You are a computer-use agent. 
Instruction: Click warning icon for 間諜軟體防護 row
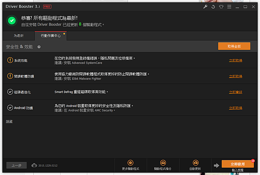10,76
